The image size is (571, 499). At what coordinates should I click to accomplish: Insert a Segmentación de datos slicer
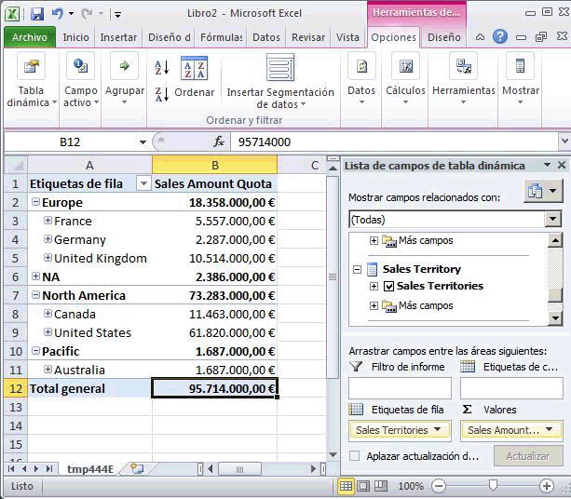click(x=280, y=81)
